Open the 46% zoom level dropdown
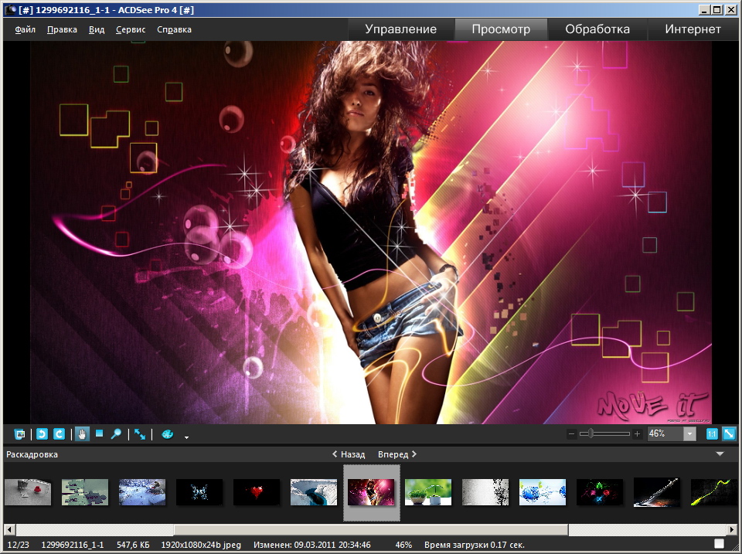The image size is (742, 554). (x=689, y=434)
